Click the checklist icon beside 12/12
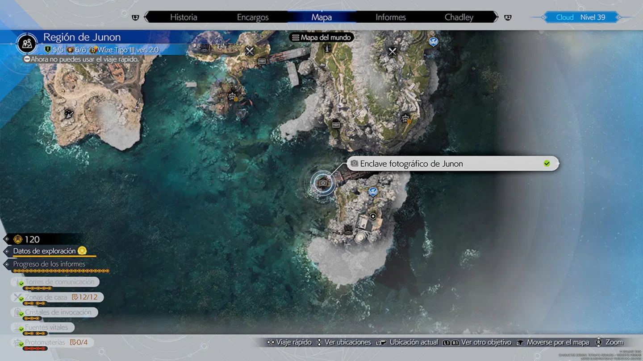This screenshot has width=643, height=361. coord(75,297)
